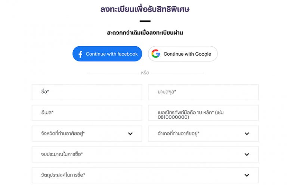Click the สะดวกกว่าเดิมเมื่อลงทะเบียนผ่าน subtitle text

coord(145,33)
